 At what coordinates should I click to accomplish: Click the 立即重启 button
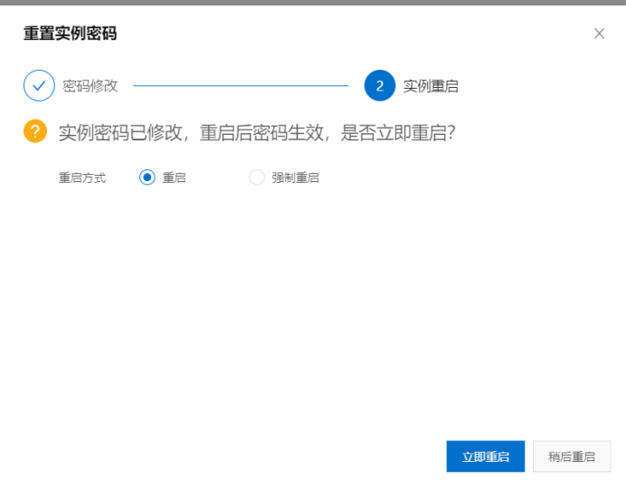(x=486, y=456)
